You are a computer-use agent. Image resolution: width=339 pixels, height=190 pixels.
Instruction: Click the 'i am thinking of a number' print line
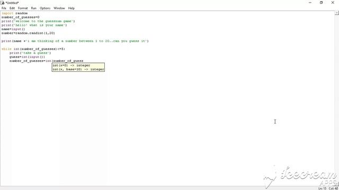(75, 41)
